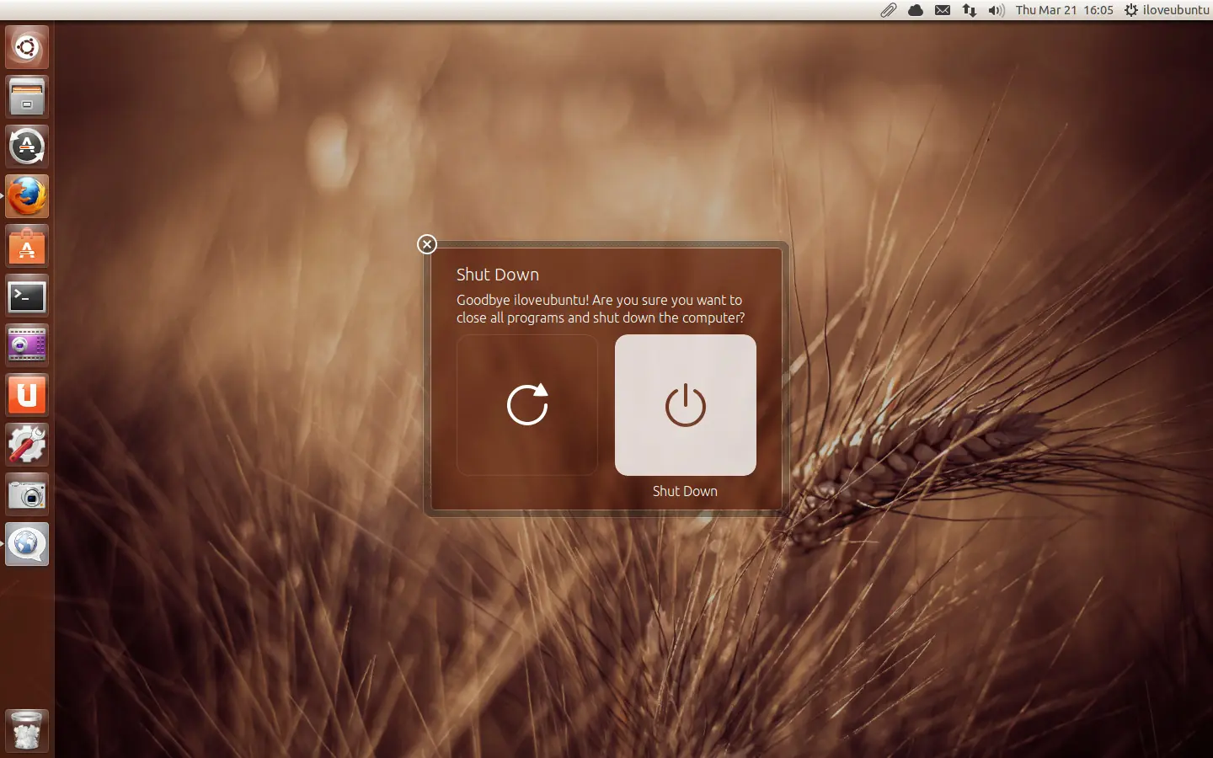
Task: Open the sound volume indicator menu
Action: 997,10
